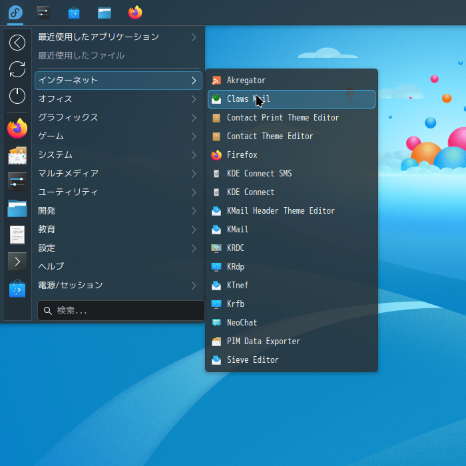Open file manager from top panel
The height and width of the screenshot is (466, 466).
click(x=104, y=13)
